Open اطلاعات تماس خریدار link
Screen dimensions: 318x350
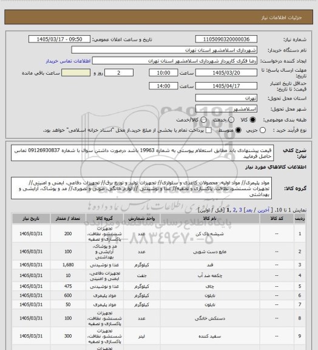click(x=68, y=61)
